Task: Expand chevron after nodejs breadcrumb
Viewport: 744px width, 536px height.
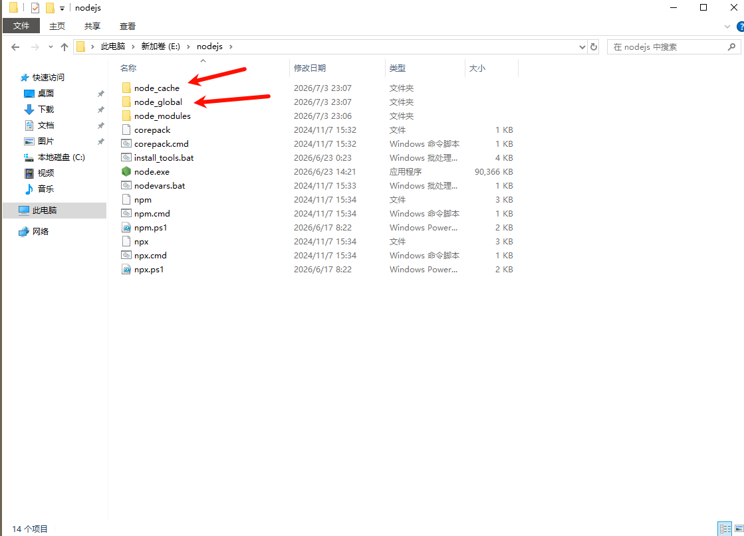Action: click(231, 46)
